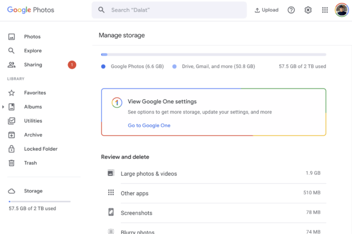Click the Screenshots phone icon
The height and width of the screenshot is (234, 352).
(111, 212)
